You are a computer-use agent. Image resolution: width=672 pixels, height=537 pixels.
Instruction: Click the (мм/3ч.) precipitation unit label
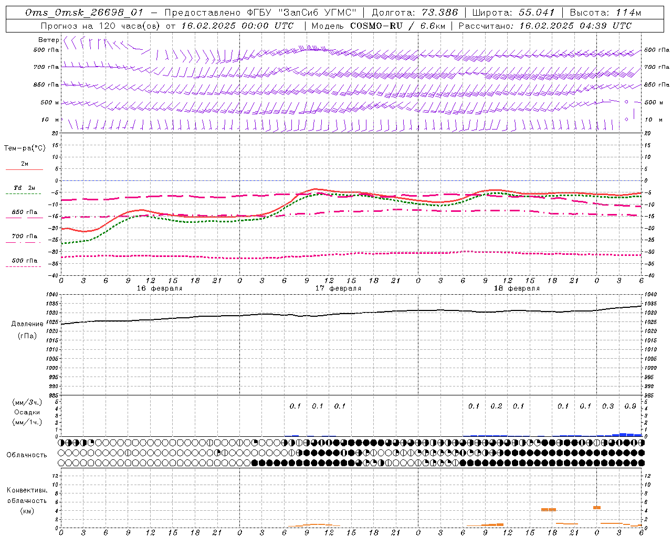click(x=27, y=402)
